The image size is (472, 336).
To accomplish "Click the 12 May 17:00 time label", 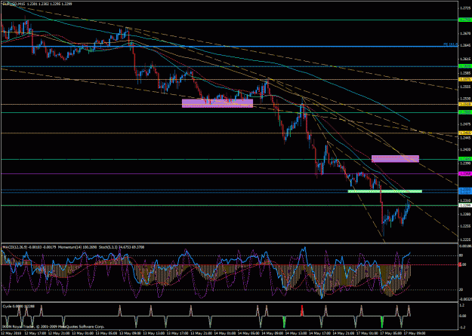I will coord(35,333).
